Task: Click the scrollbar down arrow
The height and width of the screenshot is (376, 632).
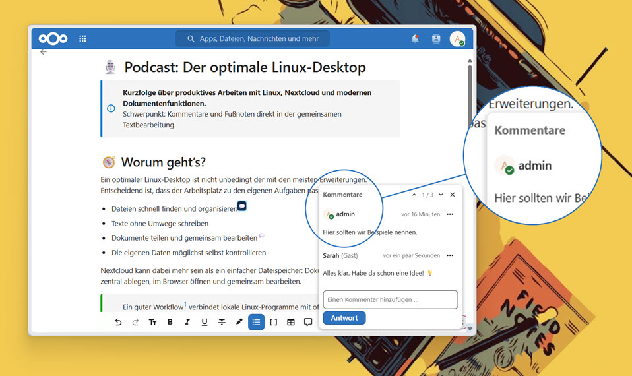Action: (x=470, y=329)
